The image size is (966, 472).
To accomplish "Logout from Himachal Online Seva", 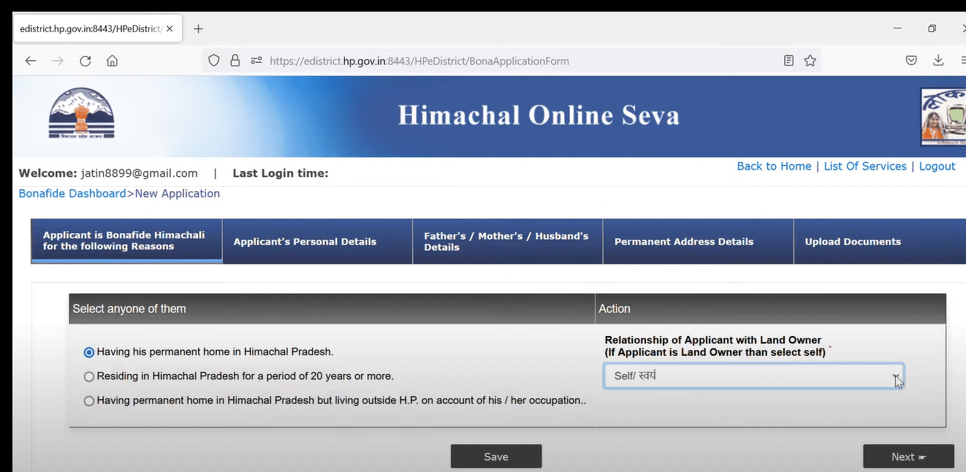I will (x=938, y=166).
